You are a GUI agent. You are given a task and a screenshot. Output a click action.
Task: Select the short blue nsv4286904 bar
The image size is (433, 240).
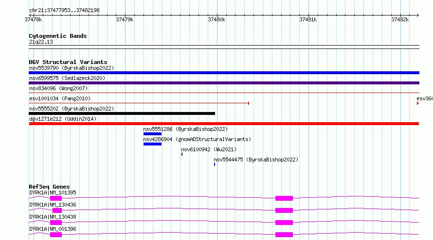click(152, 144)
